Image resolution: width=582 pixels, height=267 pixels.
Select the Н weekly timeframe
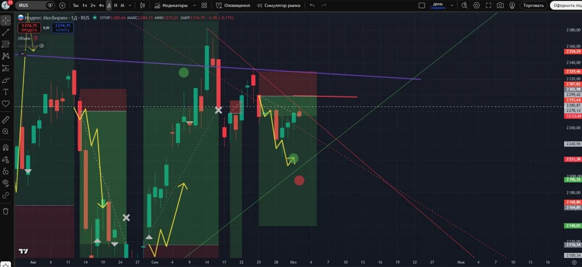[115, 5]
